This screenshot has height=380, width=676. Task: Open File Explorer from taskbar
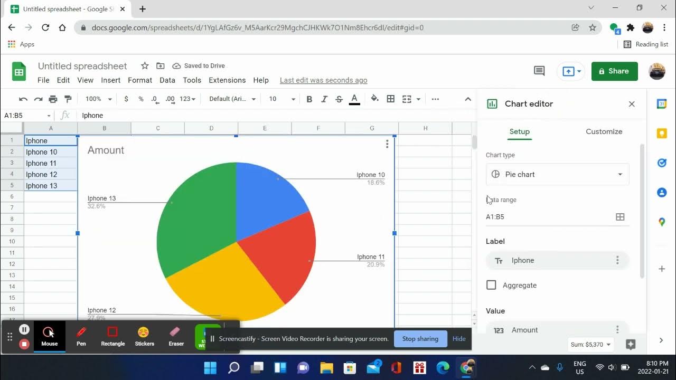[327, 367]
